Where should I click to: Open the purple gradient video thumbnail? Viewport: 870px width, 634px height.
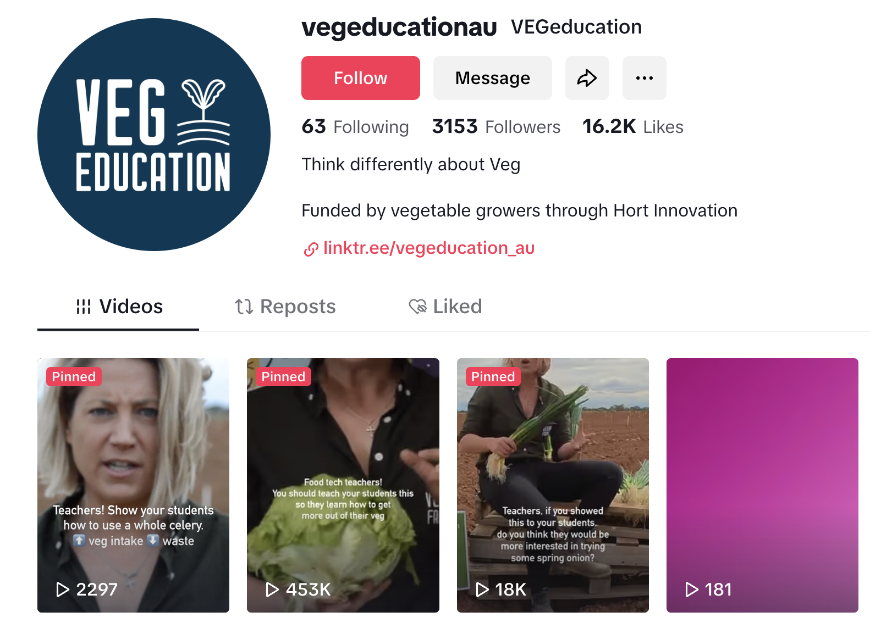point(762,485)
